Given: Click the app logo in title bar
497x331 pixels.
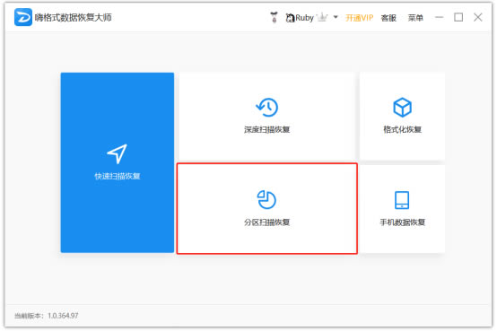Looking at the screenshot, I should coord(23,17).
